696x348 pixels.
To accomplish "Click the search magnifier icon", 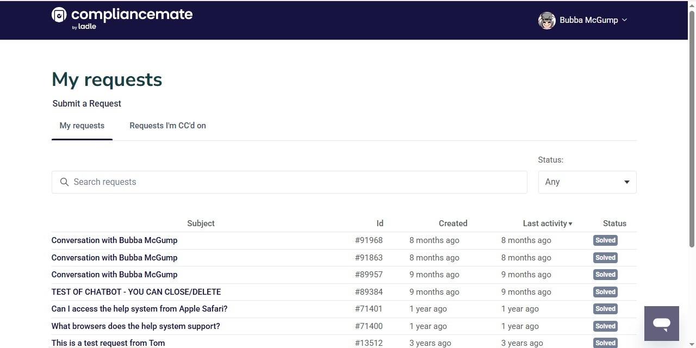I will pyautogui.click(x=65, y=182).
